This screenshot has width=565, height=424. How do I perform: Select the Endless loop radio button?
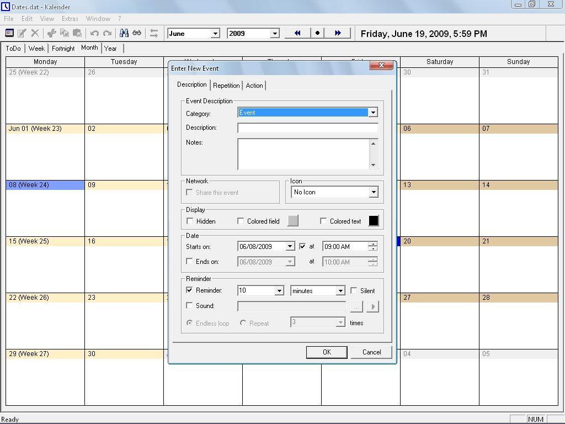[x=189, y=322]
